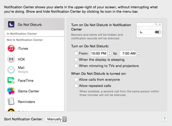Tick Allow calls from everyone
Image resolution: width=172 pixels, height=126 pixels.
point(76,79)
